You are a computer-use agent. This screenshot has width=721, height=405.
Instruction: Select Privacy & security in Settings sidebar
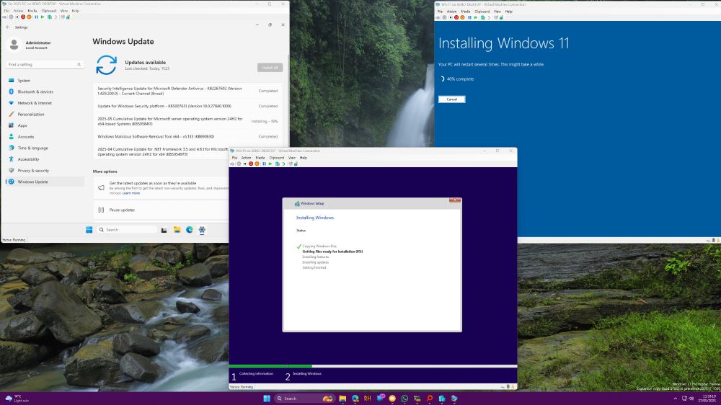point(45,171)
